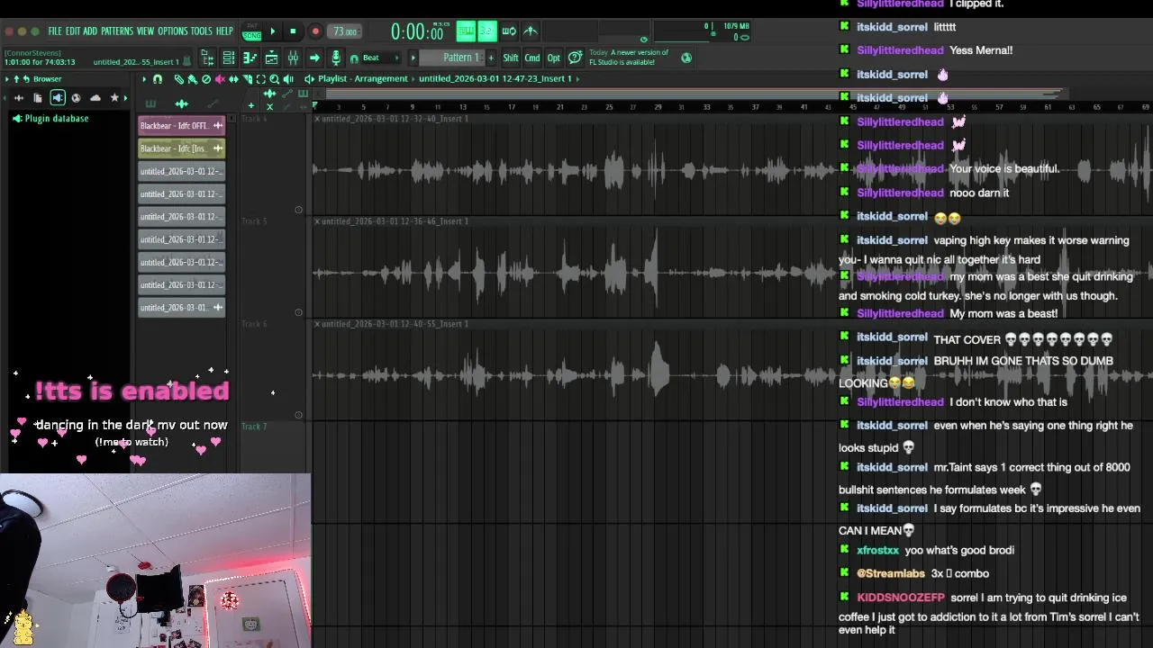Select the Paint brush tool
The height and width of the screenshot is (648, 1153).
coord(192,78)
